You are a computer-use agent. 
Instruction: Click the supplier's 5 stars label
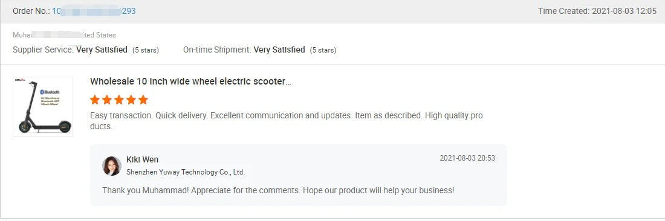[146, 50]
